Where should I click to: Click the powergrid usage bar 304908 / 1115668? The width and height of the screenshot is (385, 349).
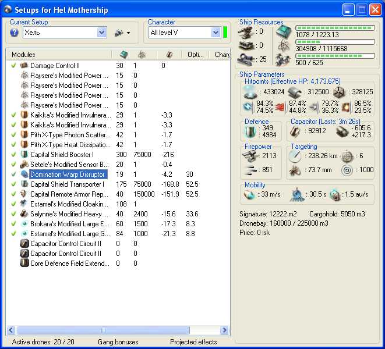pyautogui.click(x=335, y=42)
